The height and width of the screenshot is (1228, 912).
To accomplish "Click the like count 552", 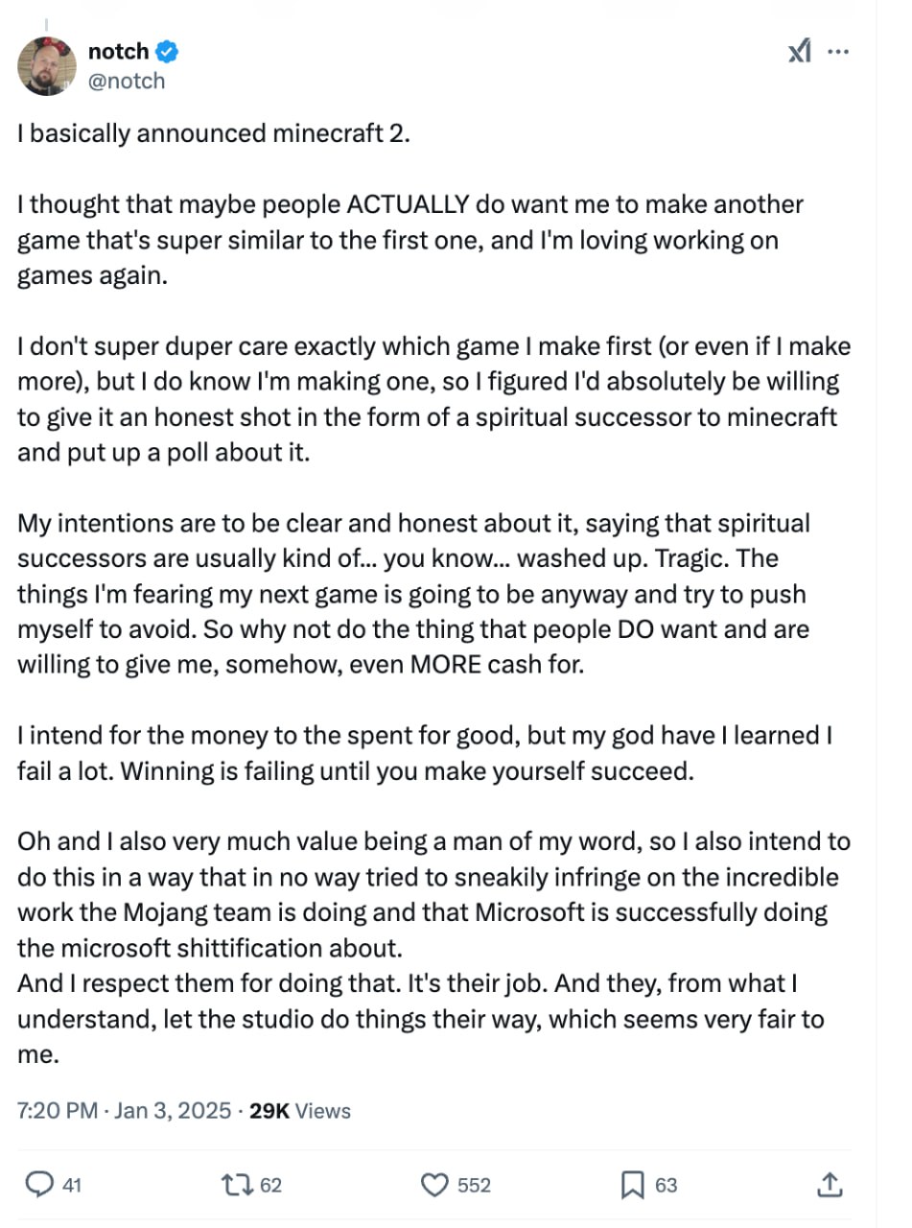I will [x=474, y=1186].
